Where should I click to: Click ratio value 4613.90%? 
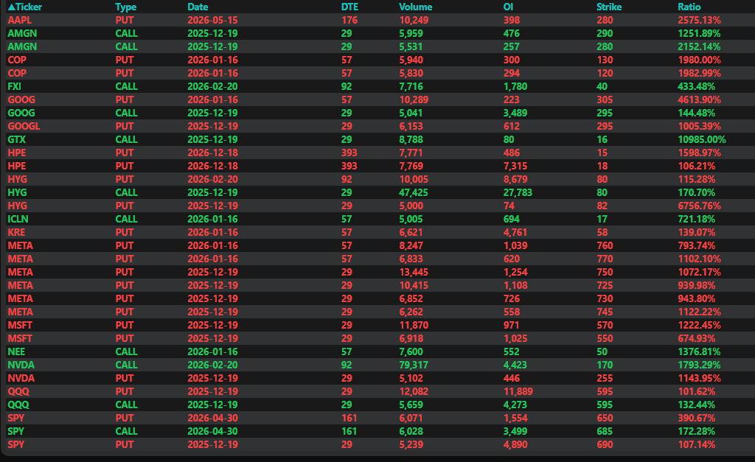[699, 99]
